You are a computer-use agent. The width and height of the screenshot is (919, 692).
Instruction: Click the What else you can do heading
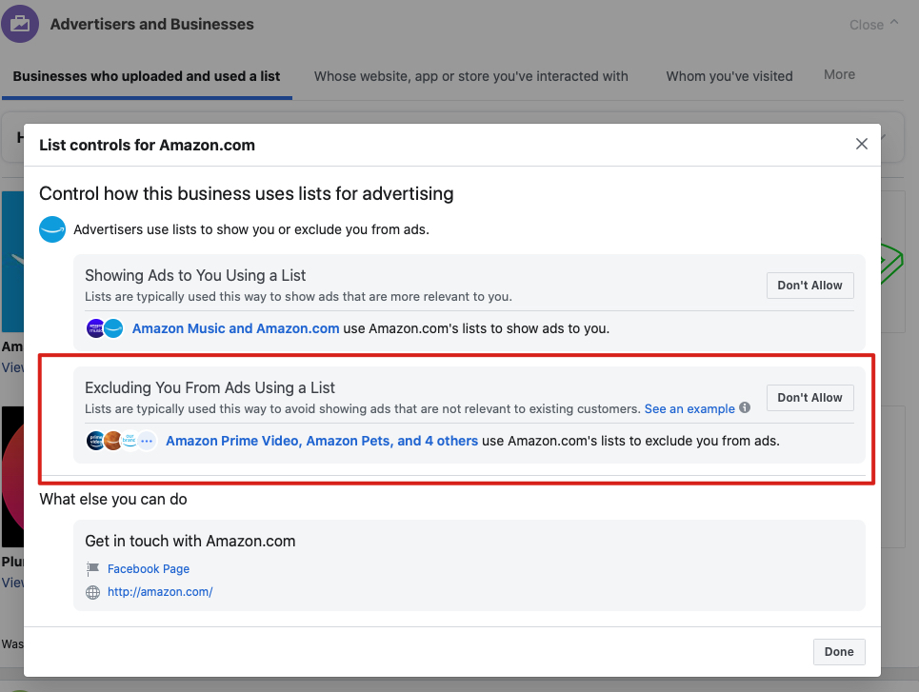pos(113,499)
